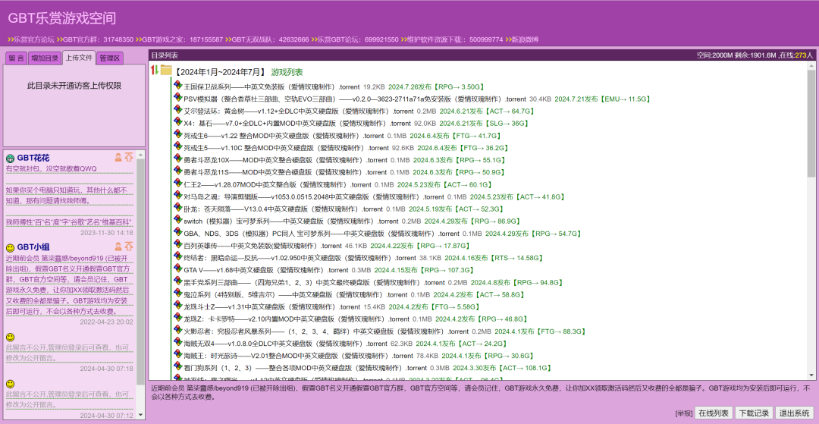Click the torrent icon beside PSV模拟器
Screen dimensions: 819x424
point(177,97)
